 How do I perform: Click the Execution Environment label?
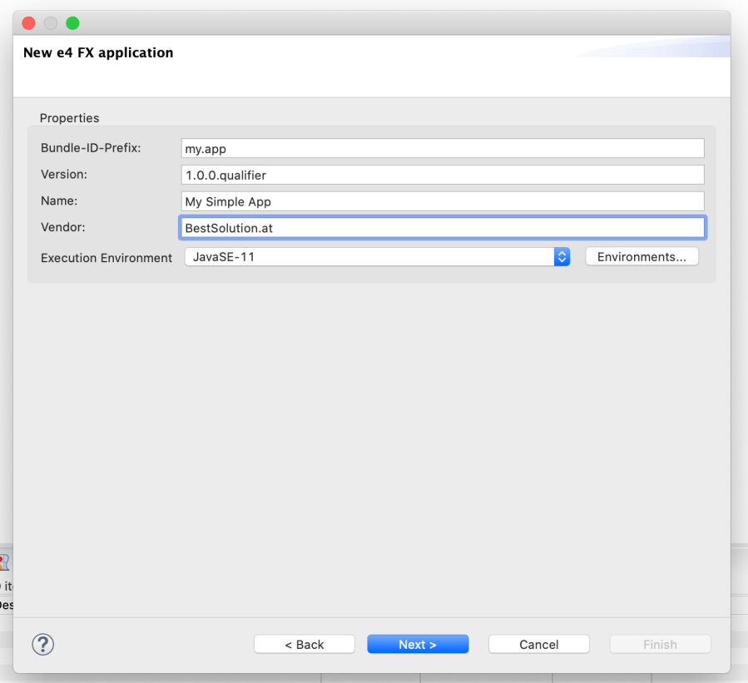(x=107, y=258)
